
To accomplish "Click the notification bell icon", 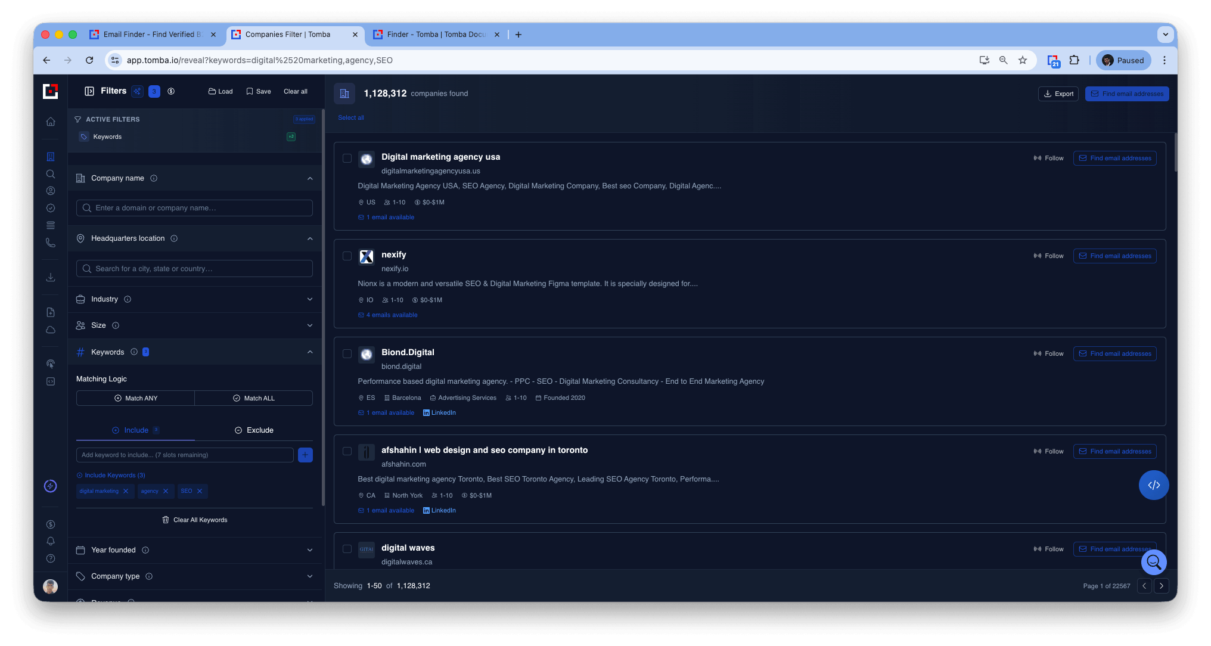I will tap(51, 541).
